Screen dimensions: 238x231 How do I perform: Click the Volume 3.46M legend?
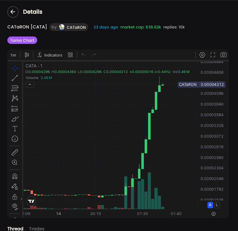click(39, 78)
